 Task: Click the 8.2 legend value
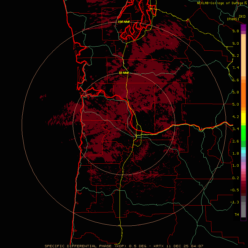click(x=236, y=55)
